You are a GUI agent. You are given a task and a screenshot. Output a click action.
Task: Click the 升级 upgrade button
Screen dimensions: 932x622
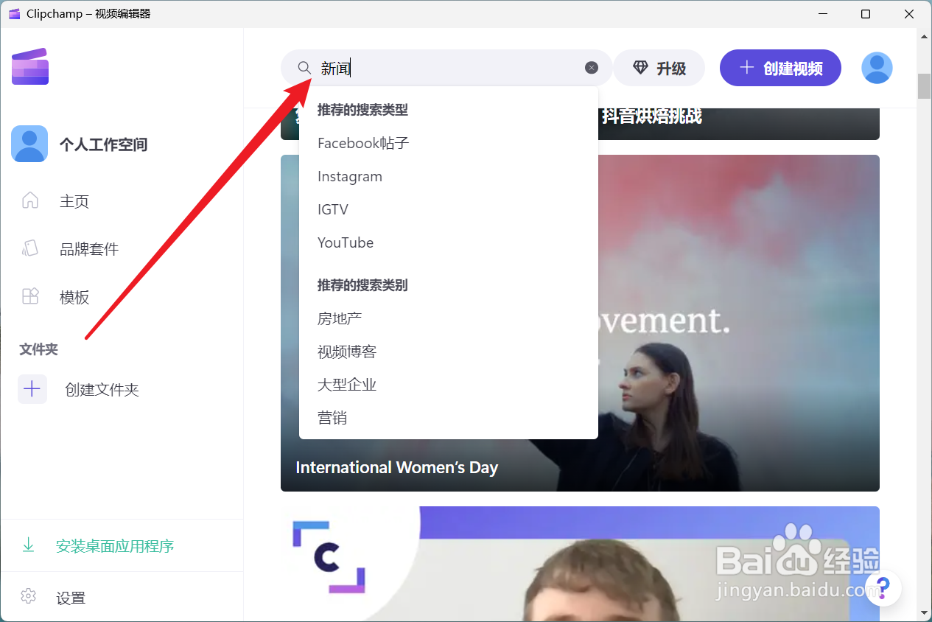coord(659,68)
